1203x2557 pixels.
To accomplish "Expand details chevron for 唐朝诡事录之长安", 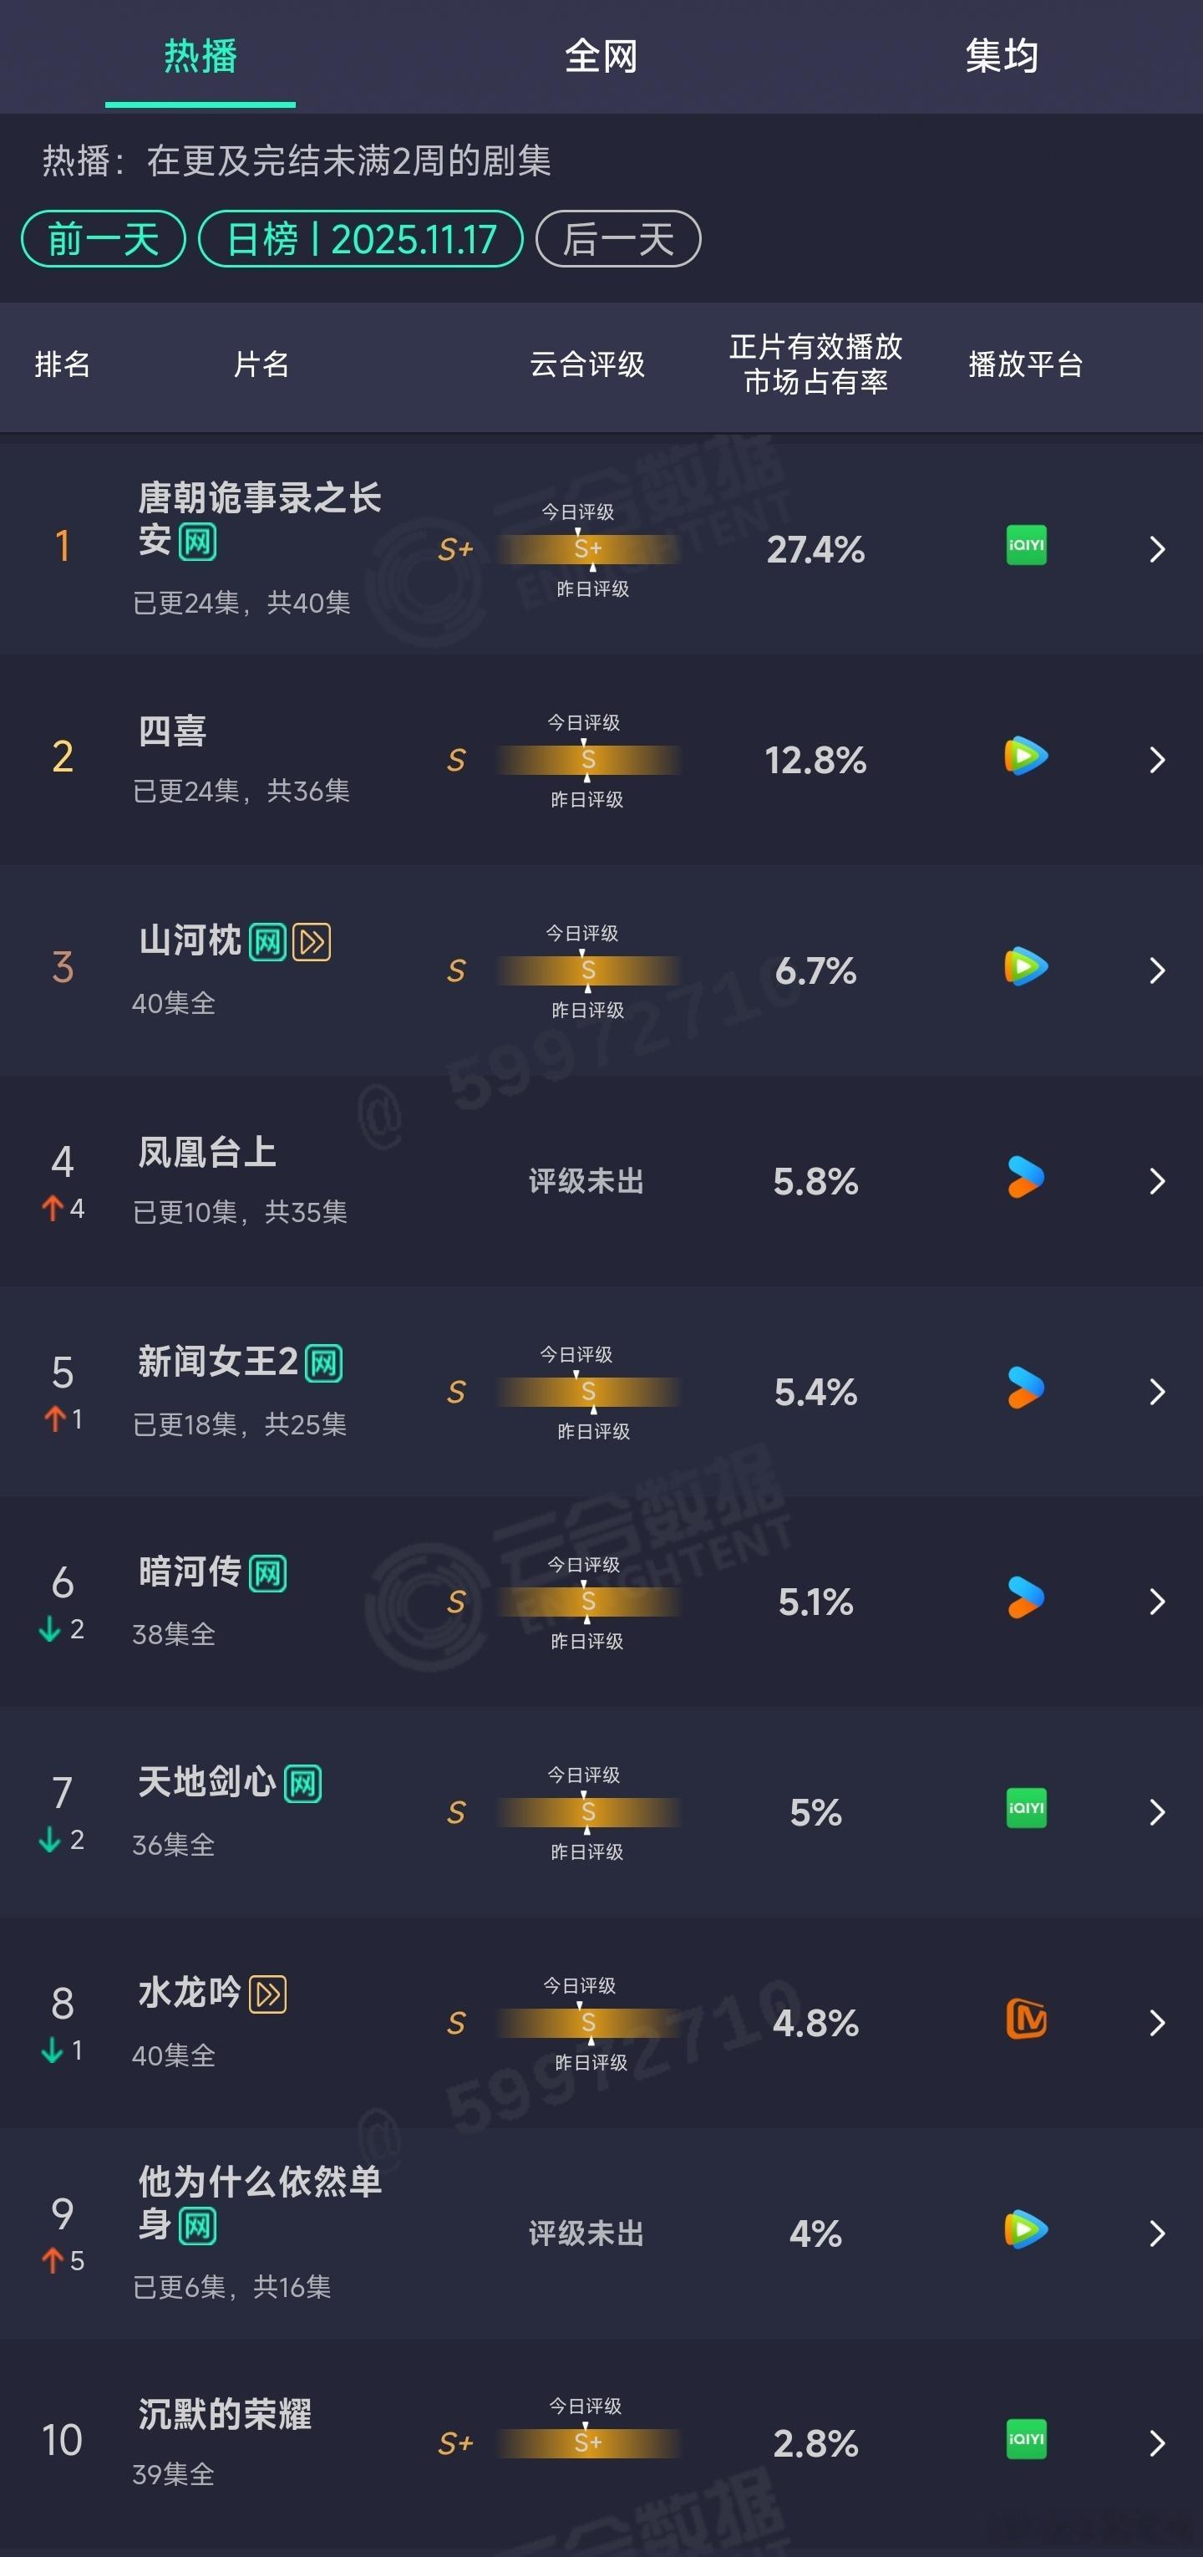I will coord(1156,547).
